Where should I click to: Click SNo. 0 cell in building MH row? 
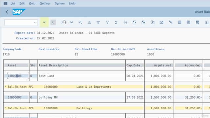(x=33, y=97)
